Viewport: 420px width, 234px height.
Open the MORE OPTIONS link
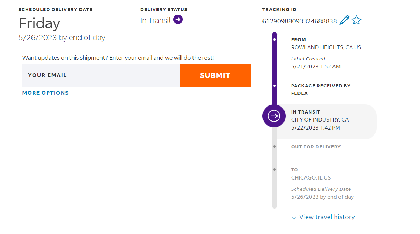(45, 93)
